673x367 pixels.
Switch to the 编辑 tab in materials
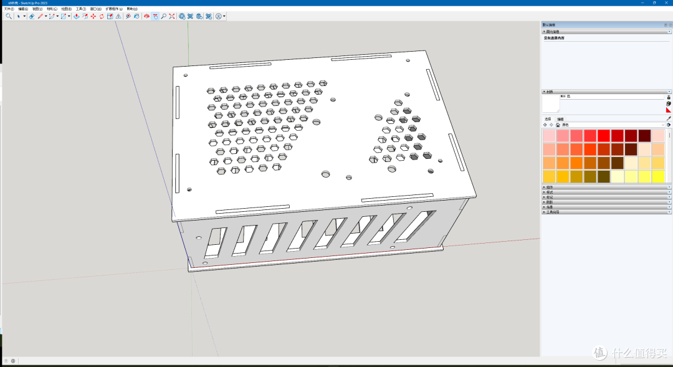click(560, 118)
